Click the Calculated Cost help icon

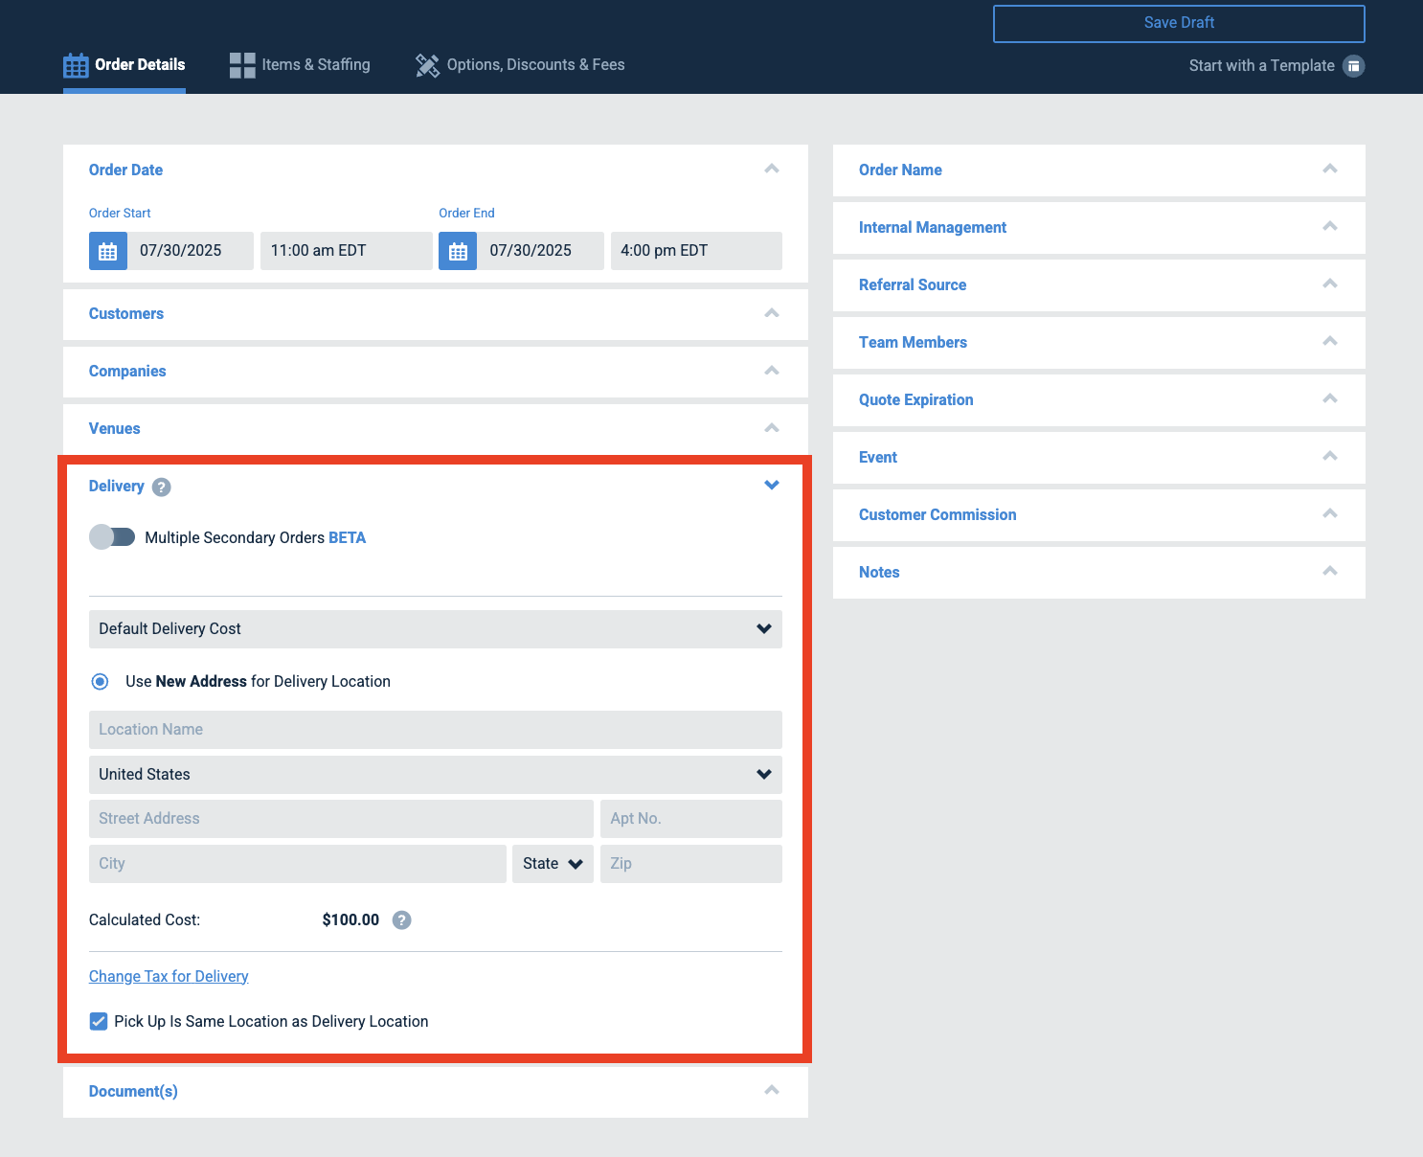click(402, 919)
